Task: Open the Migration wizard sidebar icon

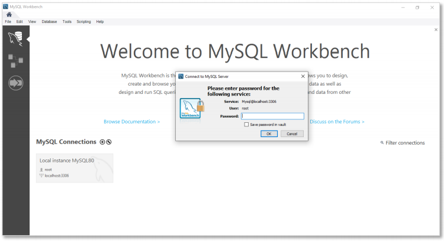Action: click(15, 83)
